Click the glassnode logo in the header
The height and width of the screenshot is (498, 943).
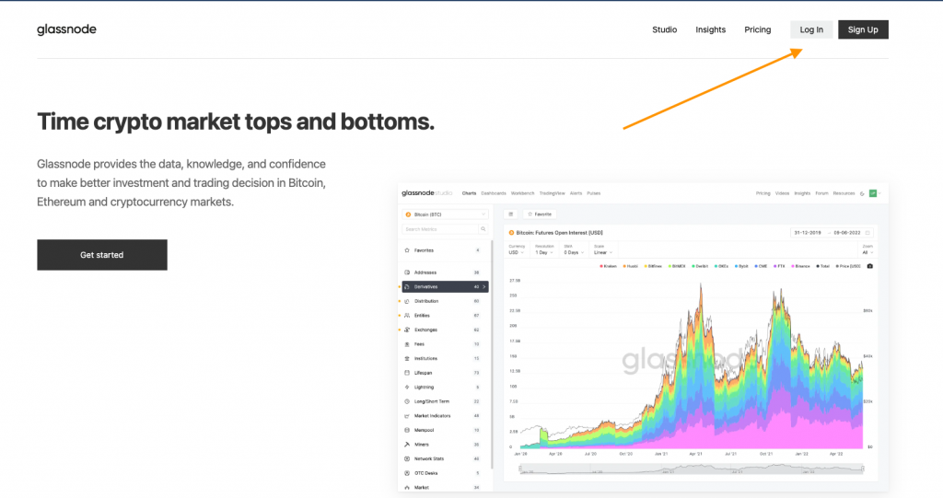66,29
